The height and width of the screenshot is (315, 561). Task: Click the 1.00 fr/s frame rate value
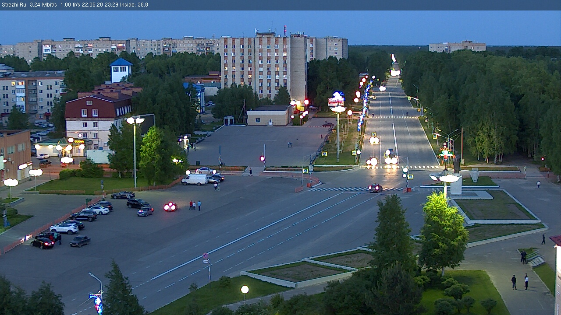click(x=71, y=5)
